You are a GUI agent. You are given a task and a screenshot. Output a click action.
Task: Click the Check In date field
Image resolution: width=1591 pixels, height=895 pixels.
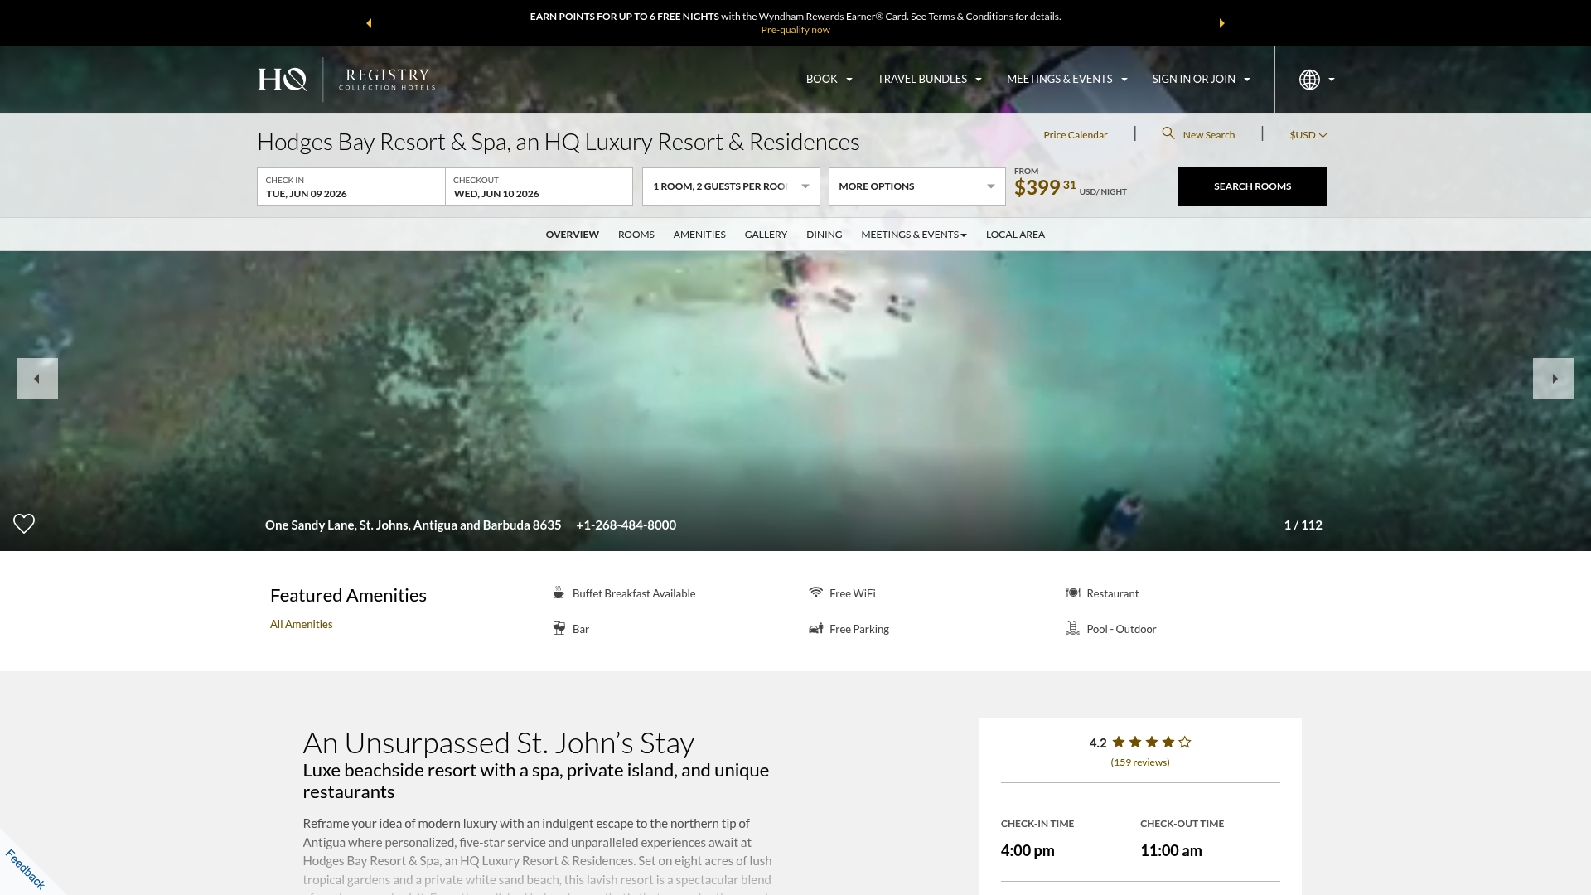351,187
